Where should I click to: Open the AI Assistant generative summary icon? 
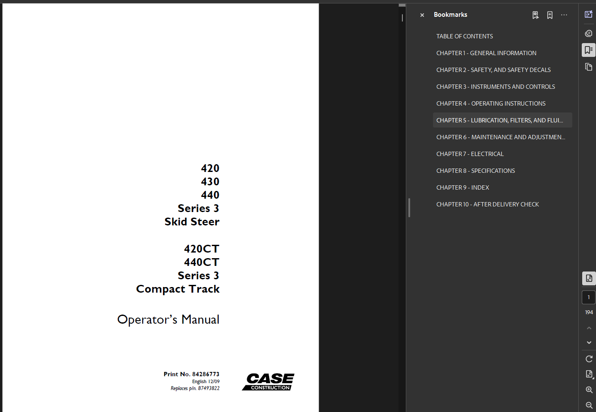point(588,14)
